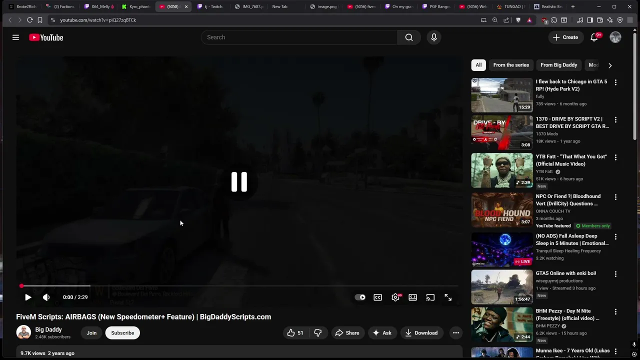Ask about this video

[382, 333]
